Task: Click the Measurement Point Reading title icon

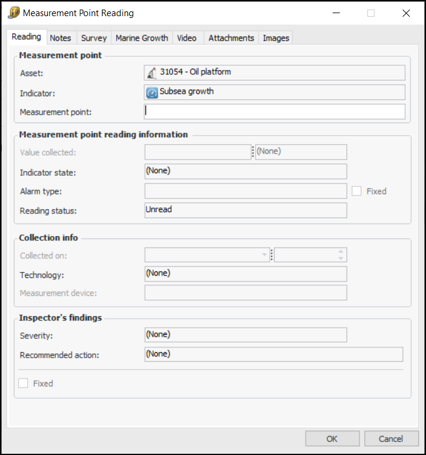Action: [x=14, y=13]
